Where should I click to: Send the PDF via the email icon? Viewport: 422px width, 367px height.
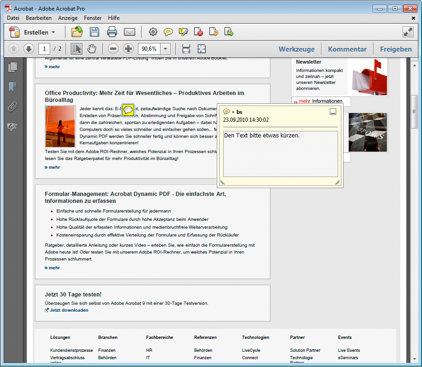point(130,32)
